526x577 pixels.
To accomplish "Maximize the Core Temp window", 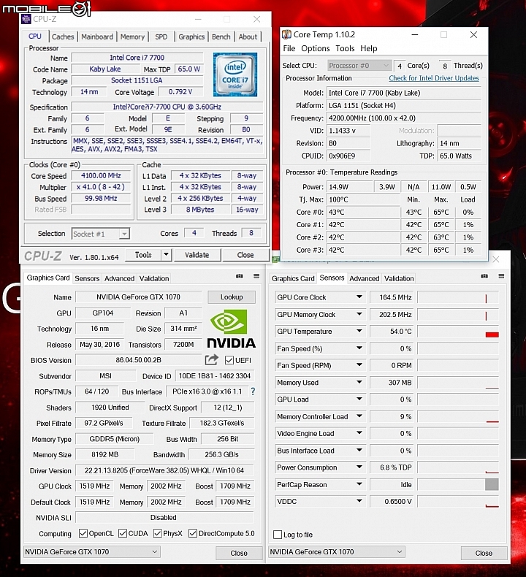I will pyautogui.click(x=444, y=34).
